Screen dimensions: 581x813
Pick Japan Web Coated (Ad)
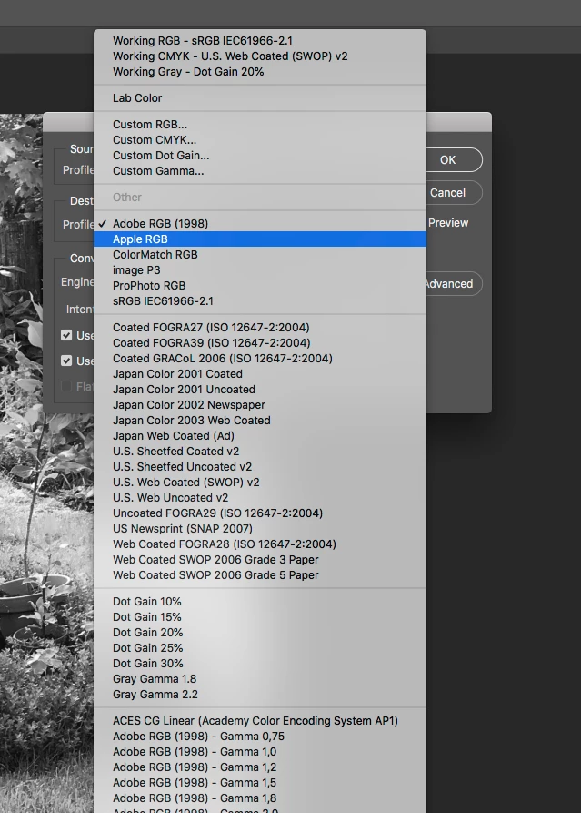[x=260, y=436]
